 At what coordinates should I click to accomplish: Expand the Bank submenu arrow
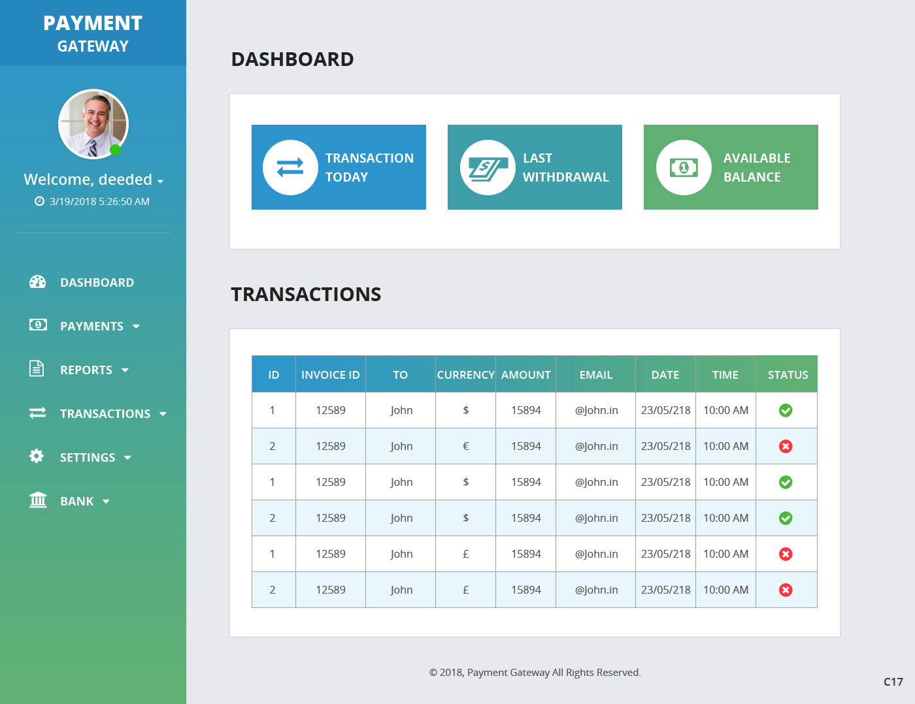106,502
